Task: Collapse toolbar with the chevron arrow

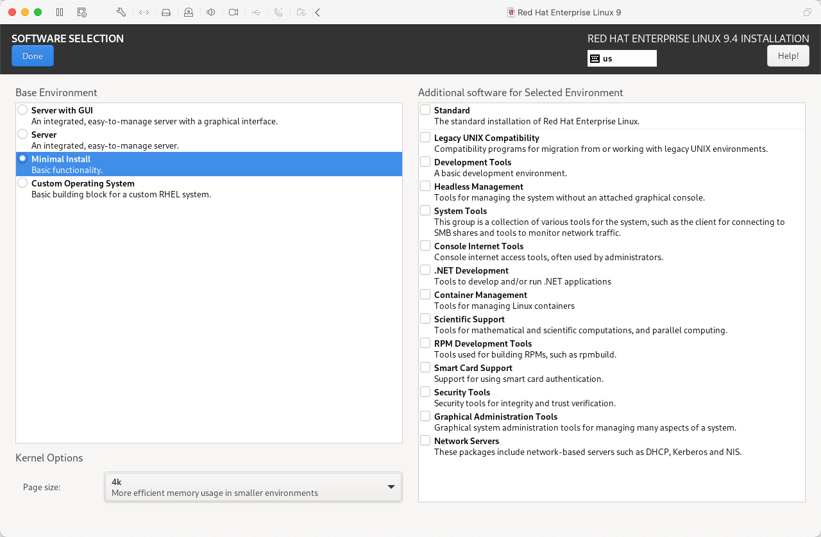Action: point(317,12)
